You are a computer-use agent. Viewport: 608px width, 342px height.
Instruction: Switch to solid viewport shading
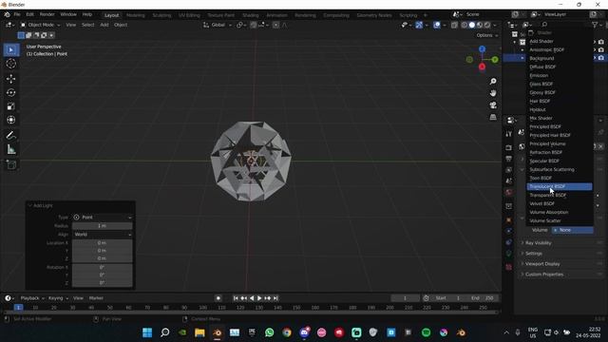tap(472, 25)
